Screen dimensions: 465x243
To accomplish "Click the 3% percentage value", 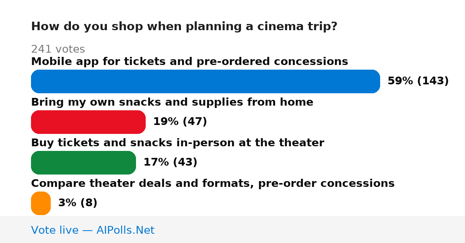I will pos(67,203).
